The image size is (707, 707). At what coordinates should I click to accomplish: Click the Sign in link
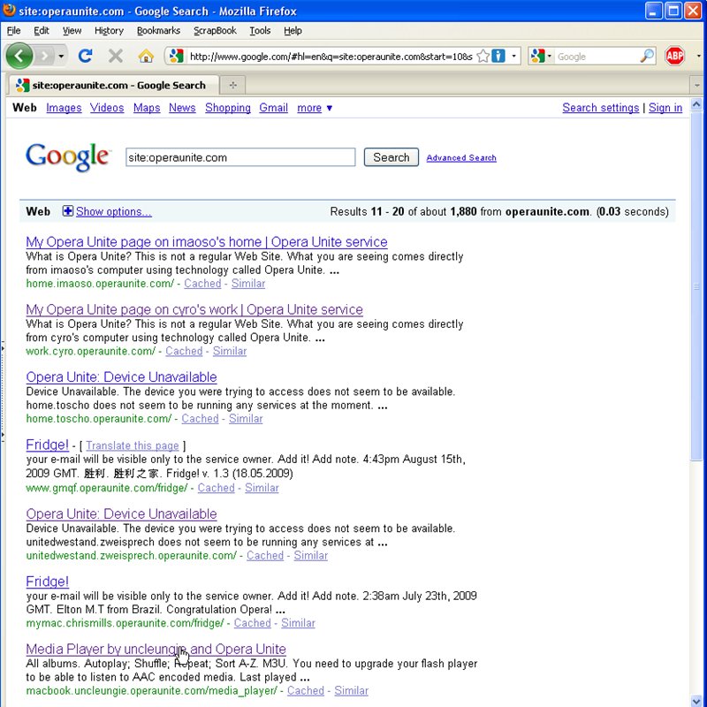pos(665,108)
